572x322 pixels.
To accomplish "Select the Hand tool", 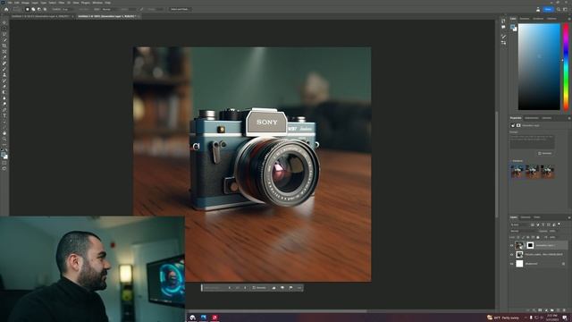I will [4, 133].
